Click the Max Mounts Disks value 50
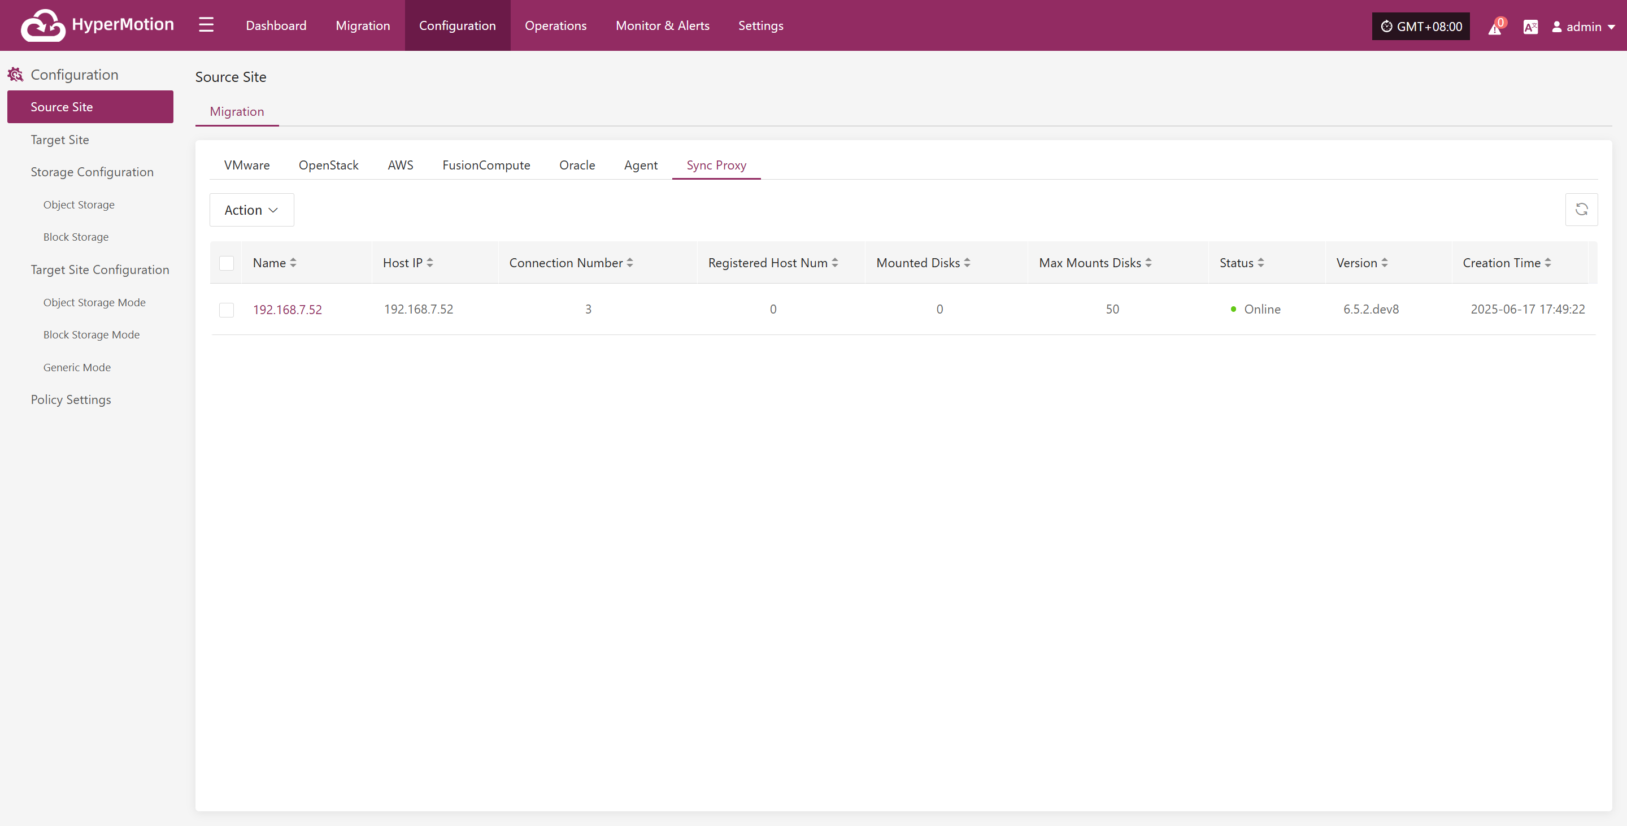This screenshot has height=826, width=1627. coord(1112,310)
